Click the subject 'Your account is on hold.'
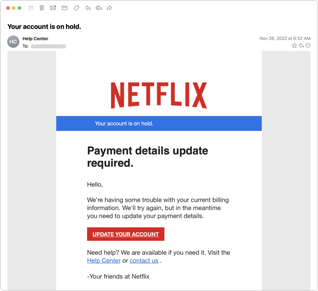 [x=44, y=27]
